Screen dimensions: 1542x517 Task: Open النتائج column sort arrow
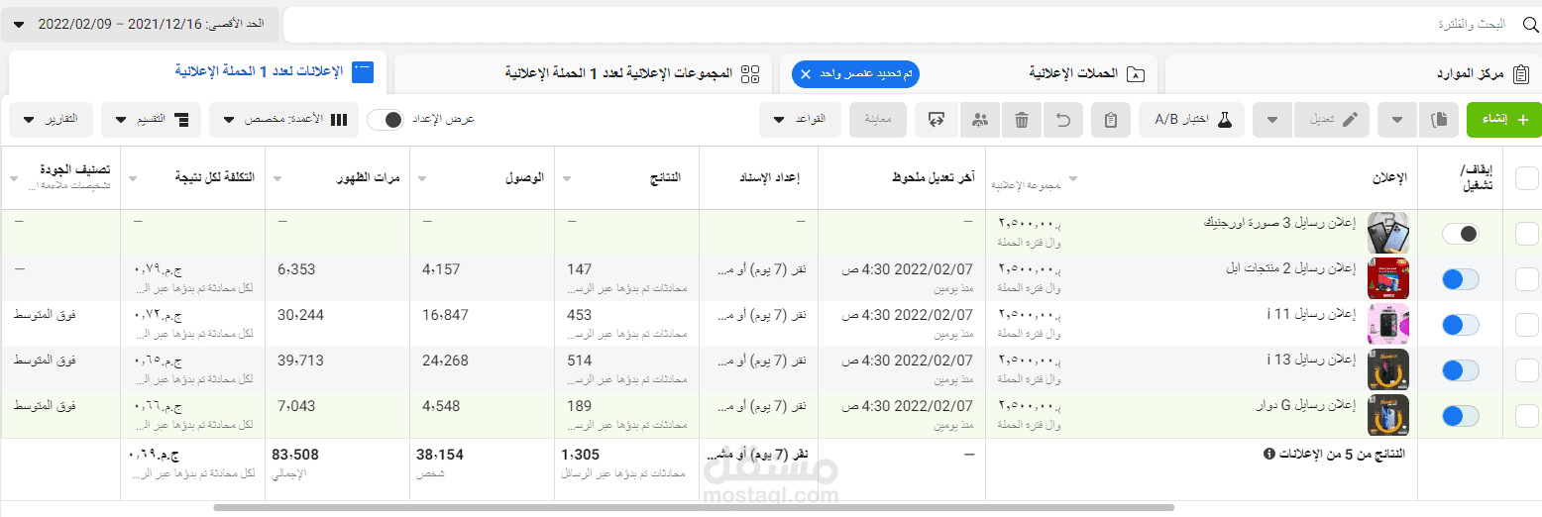click(x=568, y=178)
